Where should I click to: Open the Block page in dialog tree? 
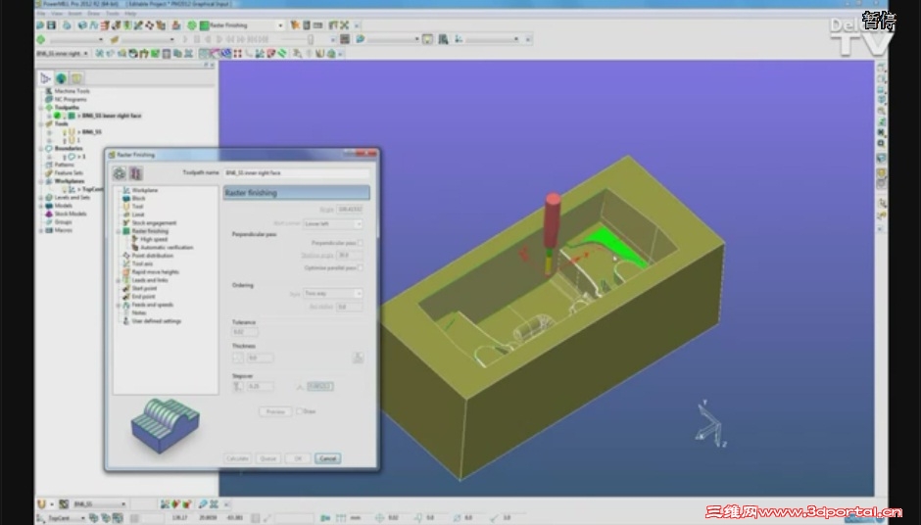click(x=138, y=199)
